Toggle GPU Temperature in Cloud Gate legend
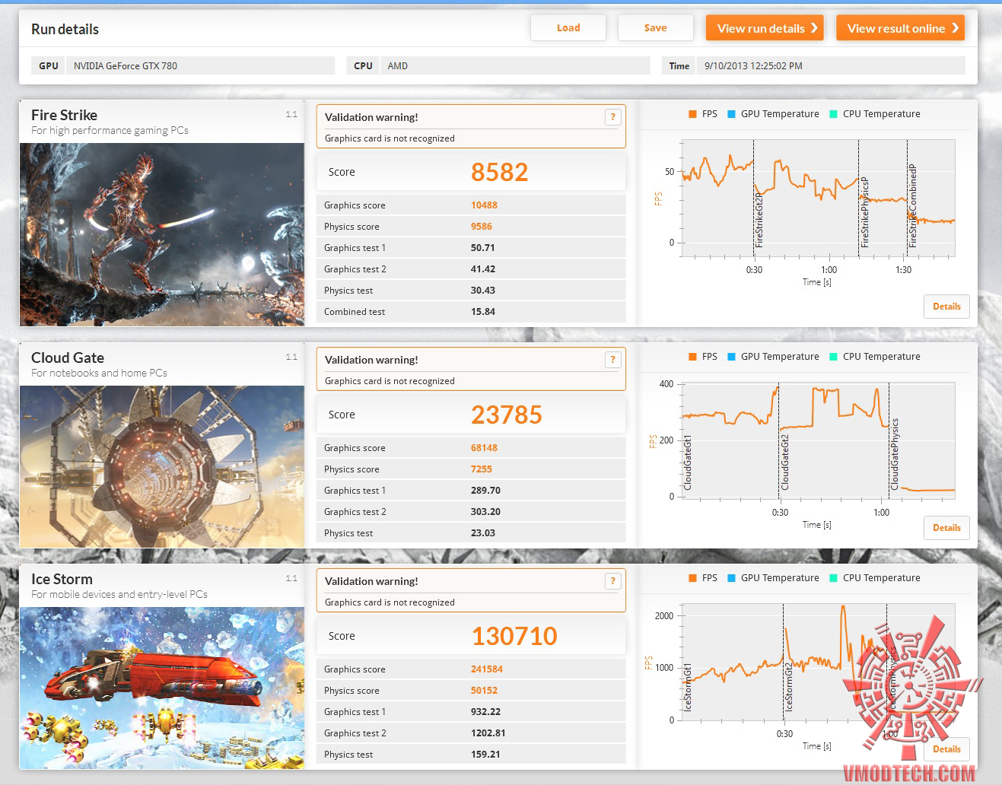Viewport: 1002px width, 785px height. coord(773,357)
